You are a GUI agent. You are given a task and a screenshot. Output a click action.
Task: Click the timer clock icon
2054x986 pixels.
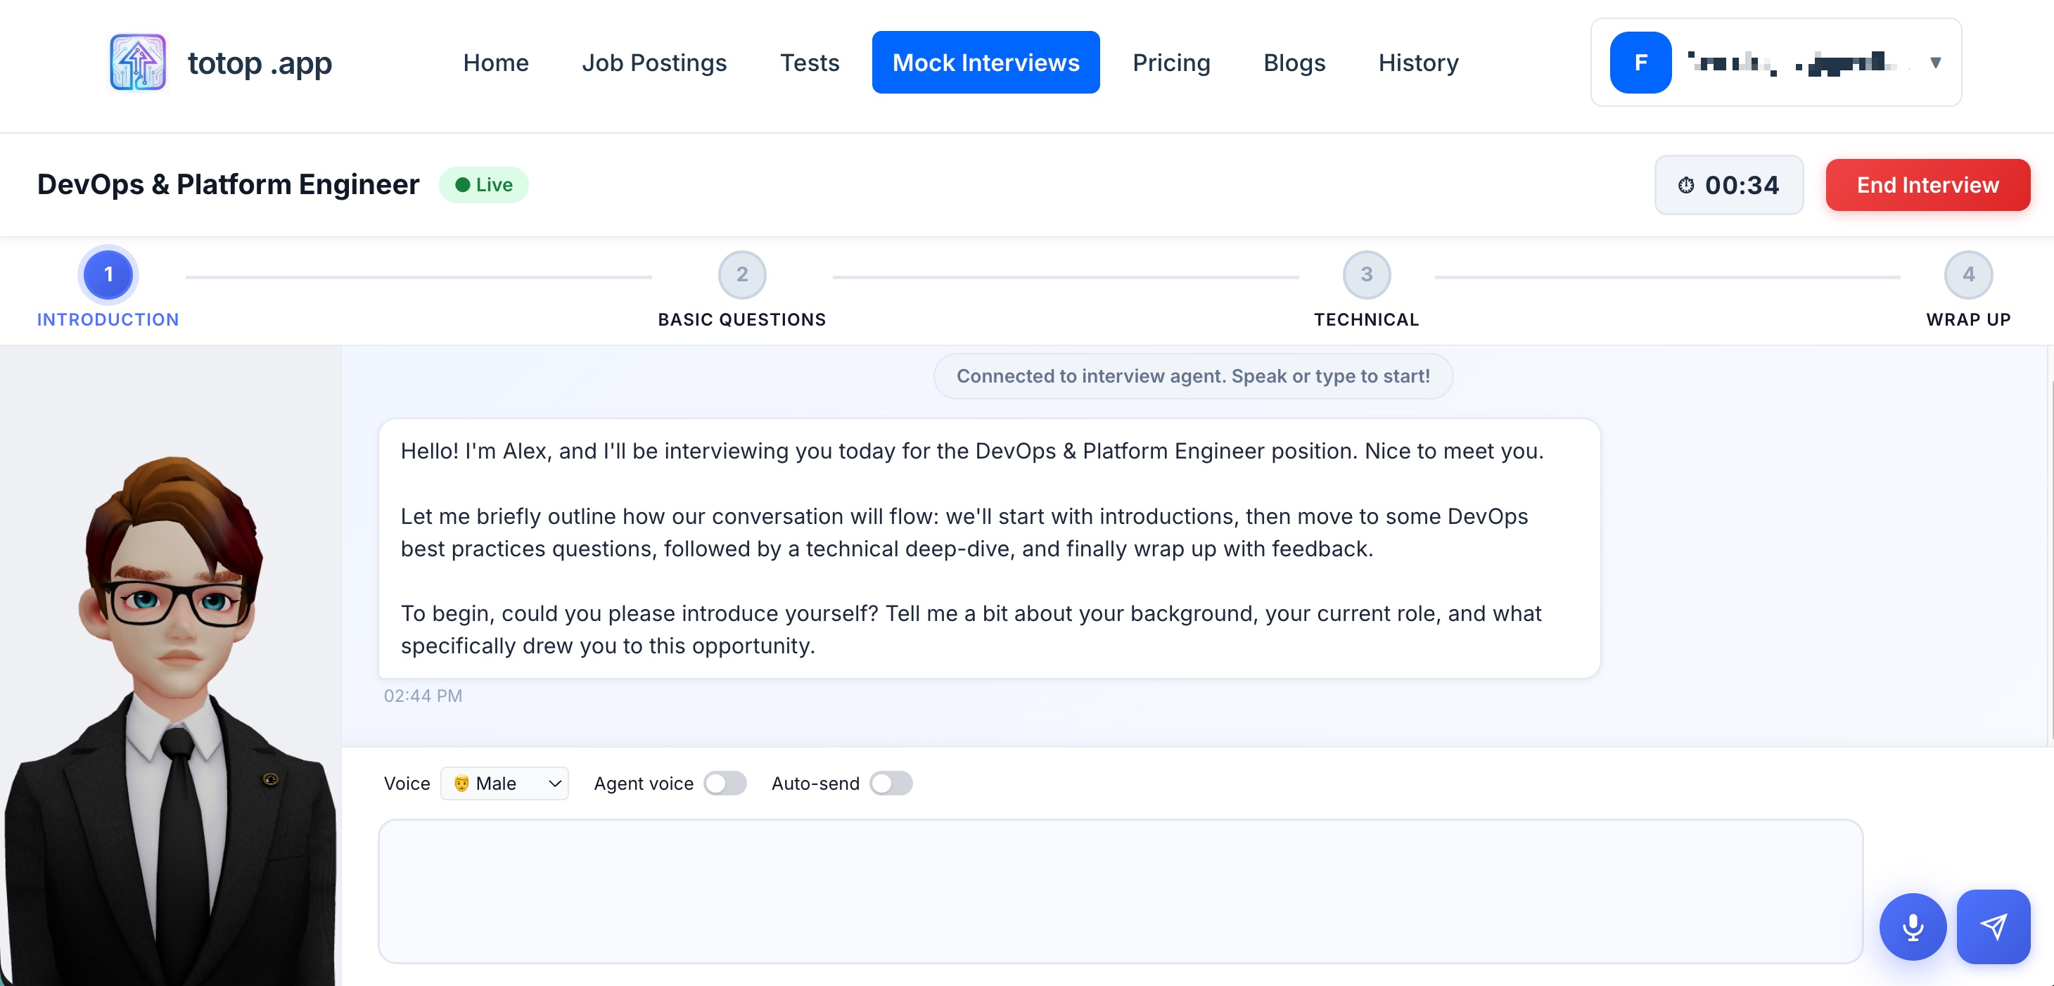click(x=1685, y=185)
